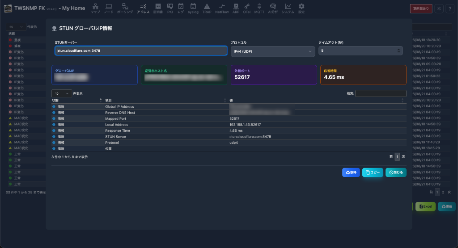Open the syslog calendar icon
This screenshot has width=458, height=248.
[193, 8]
